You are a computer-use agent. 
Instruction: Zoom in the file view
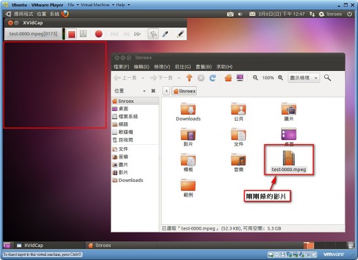(280, 78)
